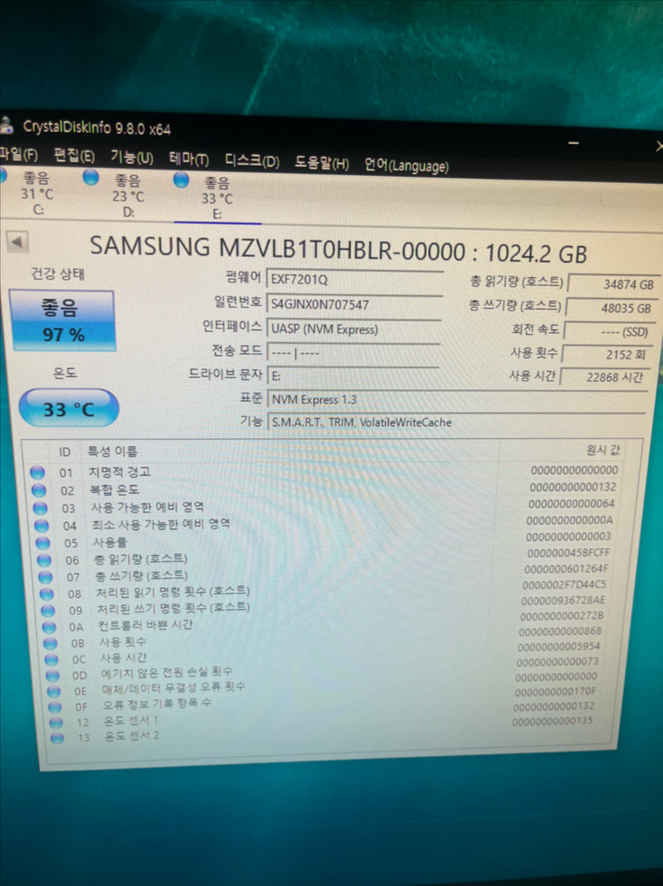Click the status orb for 08 처리된 읽기 명령 횟수
The width and height of the screenshot is (663, 886).
(47, 594)
